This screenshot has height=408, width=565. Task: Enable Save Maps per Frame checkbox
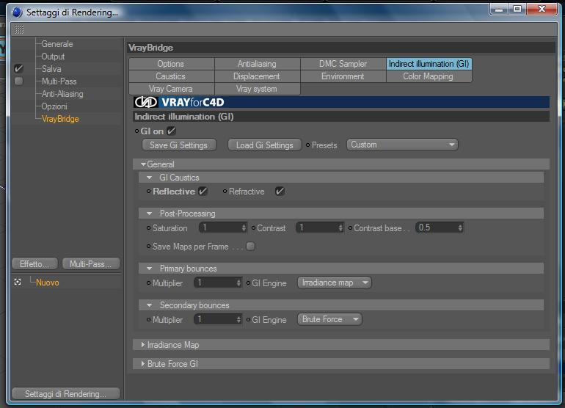click(x=250, y=246)
